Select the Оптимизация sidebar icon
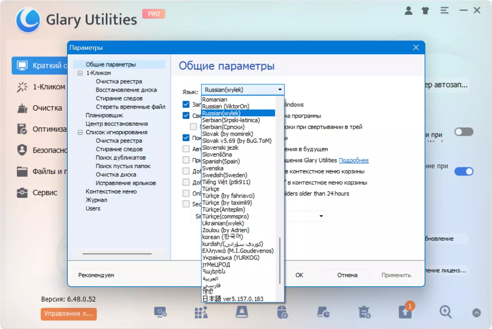The image size is (492, 329). 22,129
